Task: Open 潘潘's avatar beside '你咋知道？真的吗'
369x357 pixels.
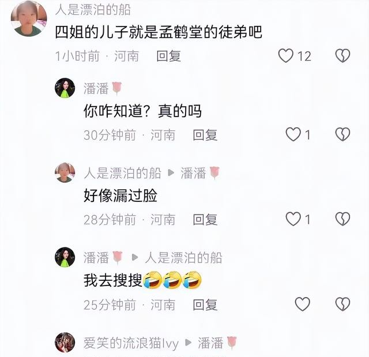Action: click(65, 88)
